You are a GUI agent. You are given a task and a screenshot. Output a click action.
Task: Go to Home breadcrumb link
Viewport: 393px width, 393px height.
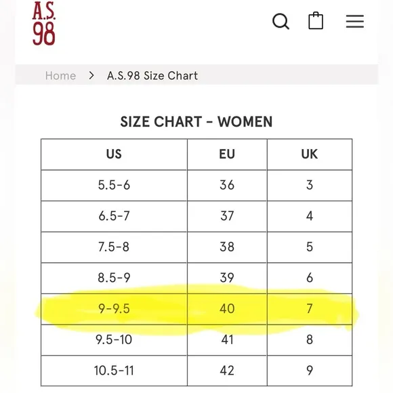[60, 76]
